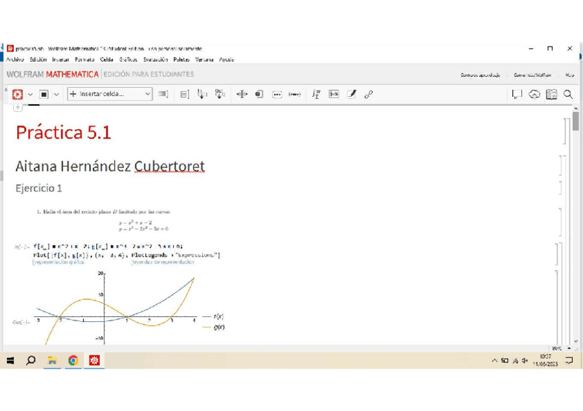Screen dimensions: 583x411
Task: Click the cloud publish icon
Action: [534, 95]
